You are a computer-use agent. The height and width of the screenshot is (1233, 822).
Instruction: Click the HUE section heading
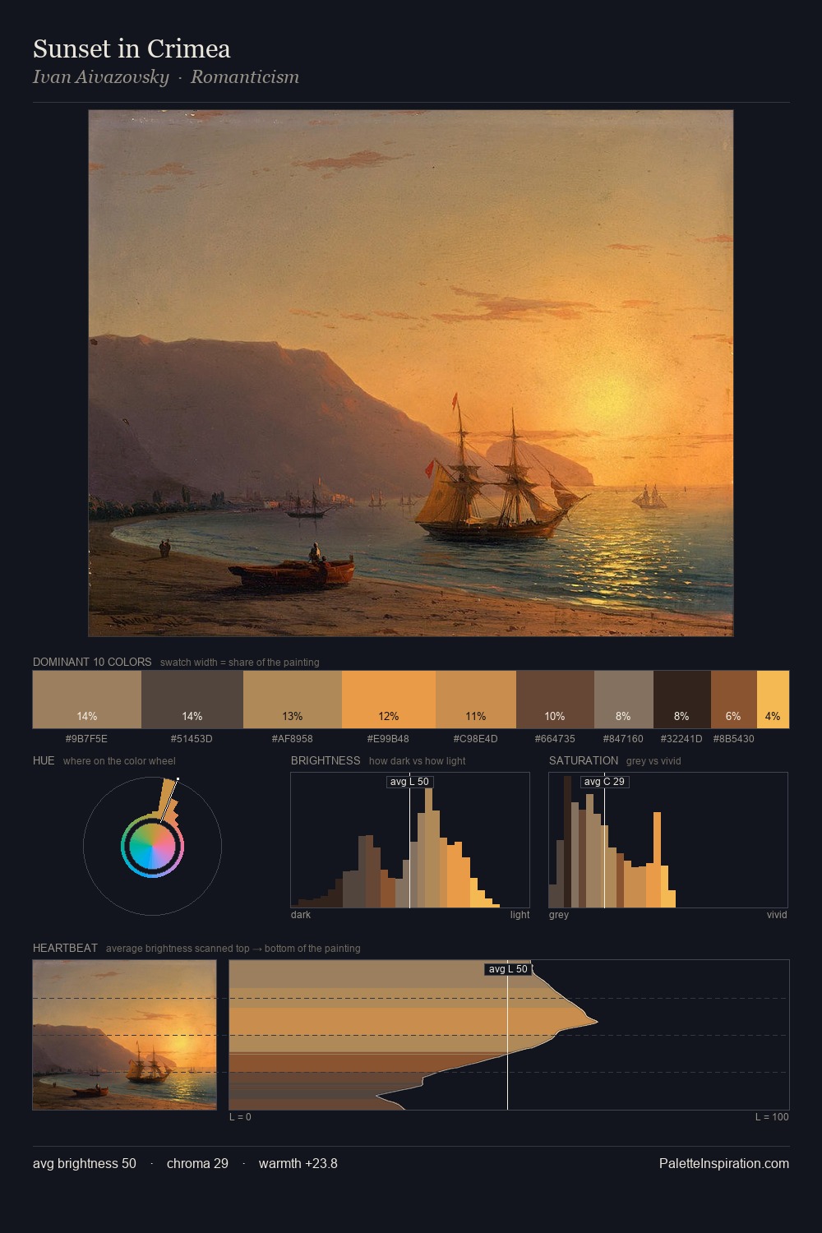(x=44, y=760)
